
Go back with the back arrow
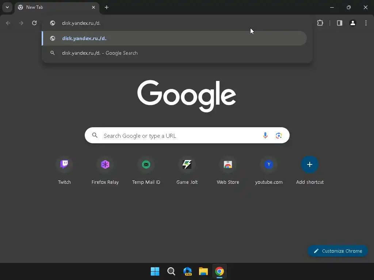(8, 23)
